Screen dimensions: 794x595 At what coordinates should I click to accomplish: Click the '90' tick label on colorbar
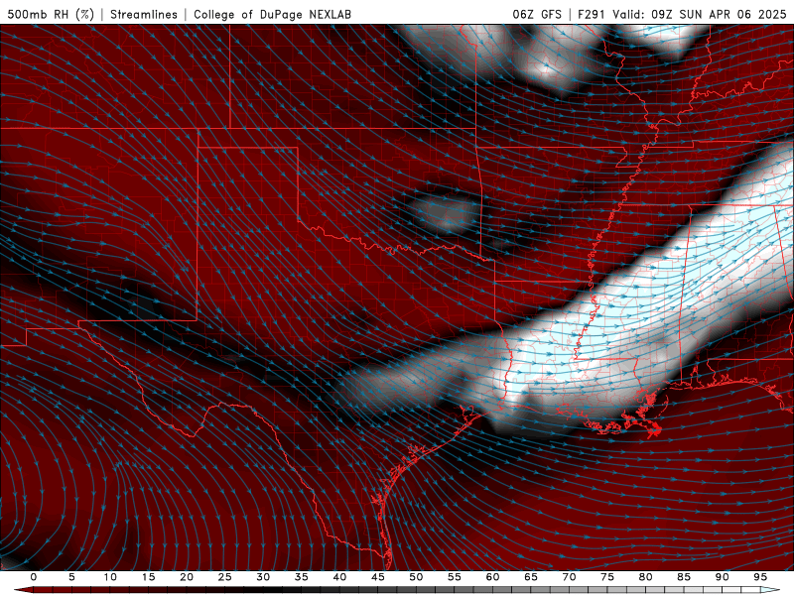722,577
